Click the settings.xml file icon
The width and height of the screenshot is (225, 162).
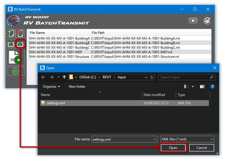(43, 103)
